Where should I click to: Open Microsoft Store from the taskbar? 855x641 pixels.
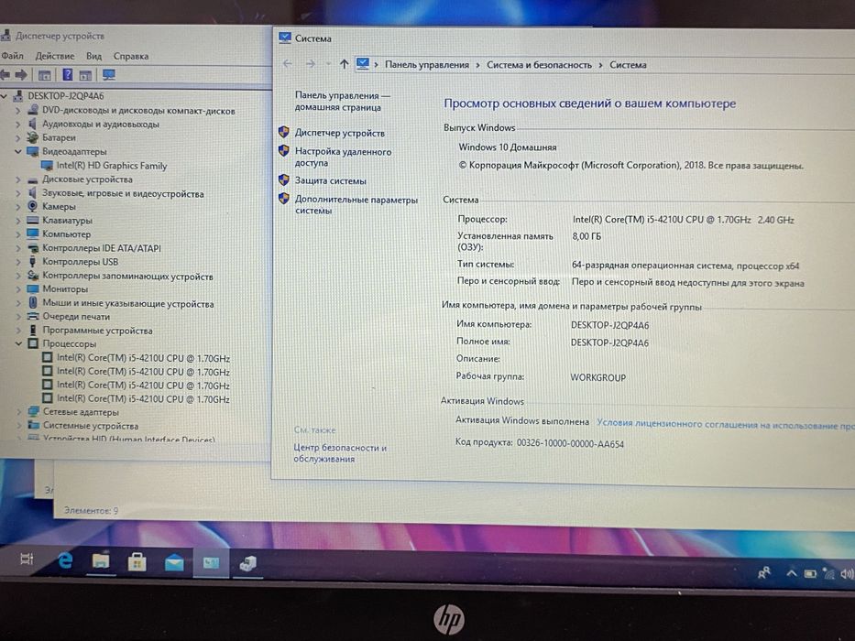tap(137, 561)
